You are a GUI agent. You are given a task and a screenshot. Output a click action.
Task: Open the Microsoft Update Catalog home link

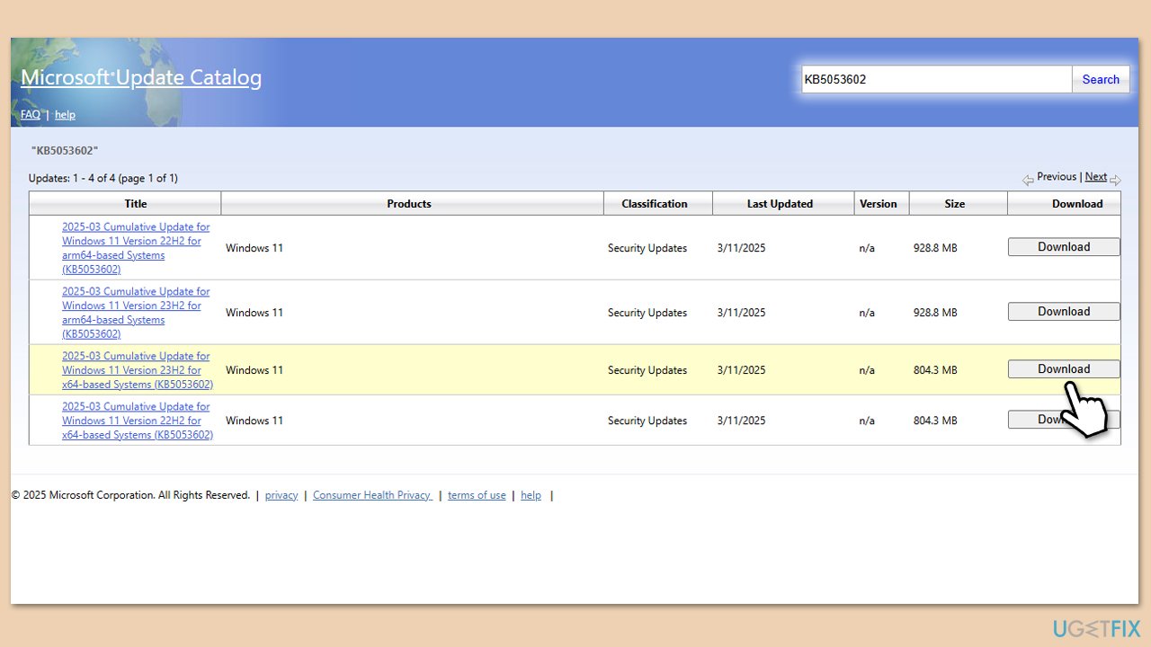[141, 77]
